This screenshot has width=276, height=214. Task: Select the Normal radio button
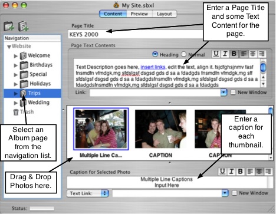pos(183,54)
